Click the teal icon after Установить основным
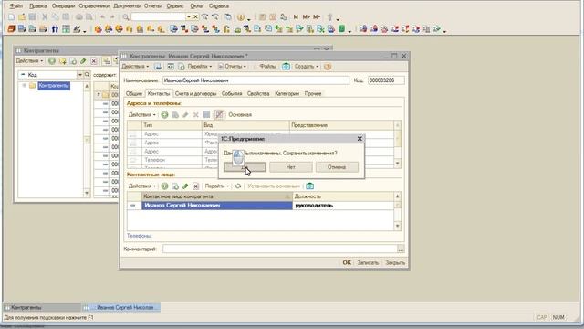This screenshot has height=329, width=584. coord(309,186)
